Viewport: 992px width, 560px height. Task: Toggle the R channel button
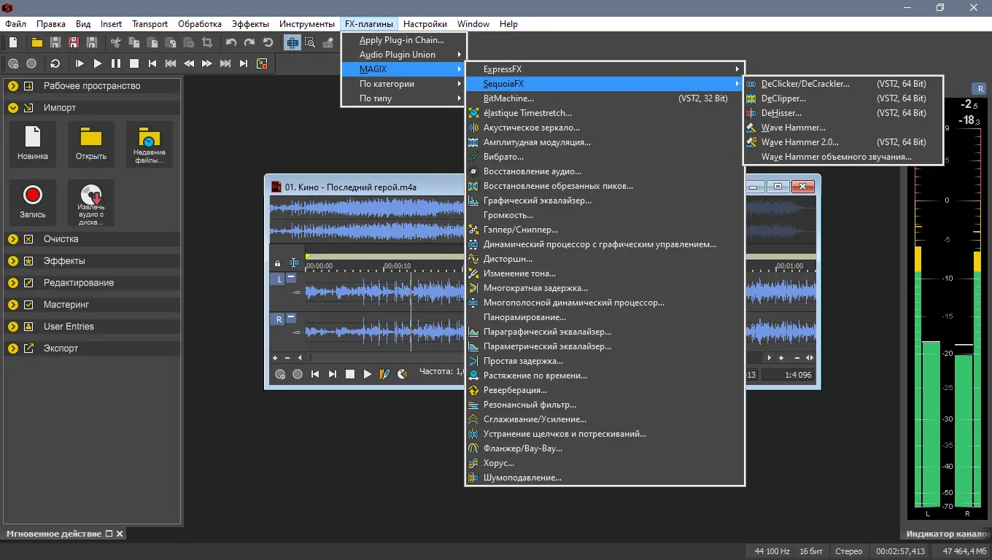pyautogui.click(x=278, y=319)
